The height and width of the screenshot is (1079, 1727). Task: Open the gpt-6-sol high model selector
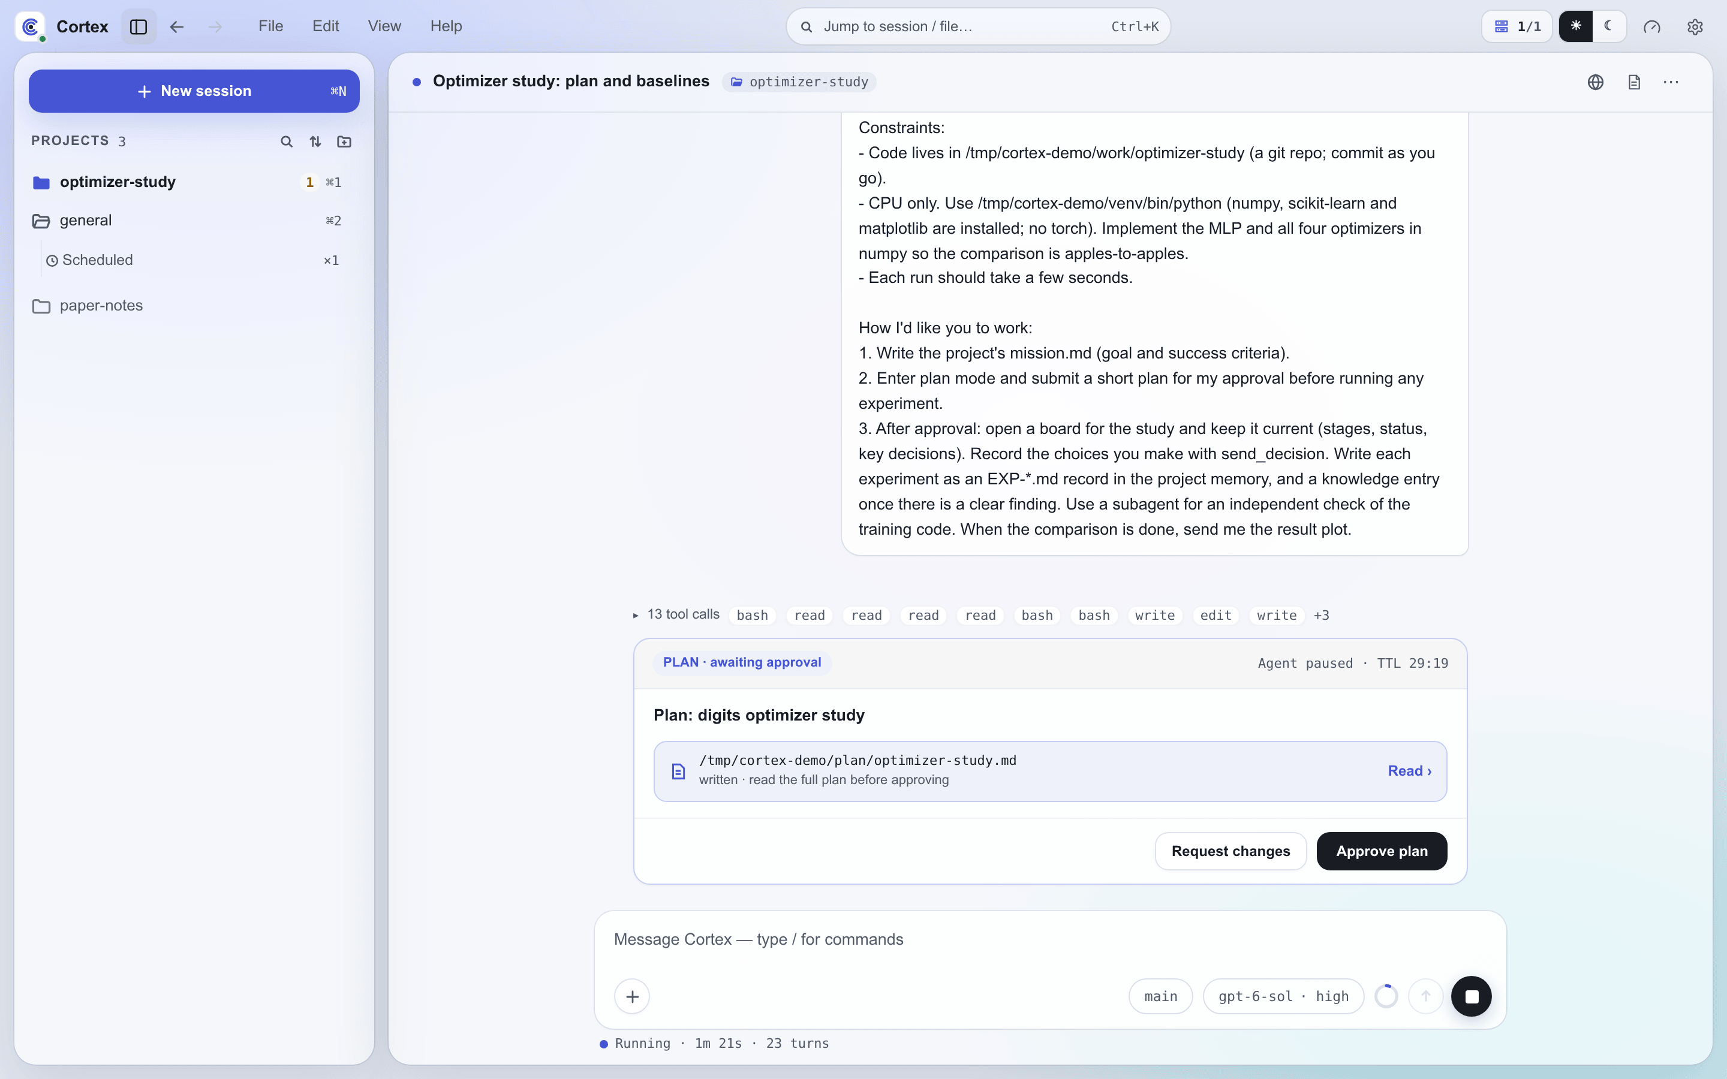tap(1283, 996)
